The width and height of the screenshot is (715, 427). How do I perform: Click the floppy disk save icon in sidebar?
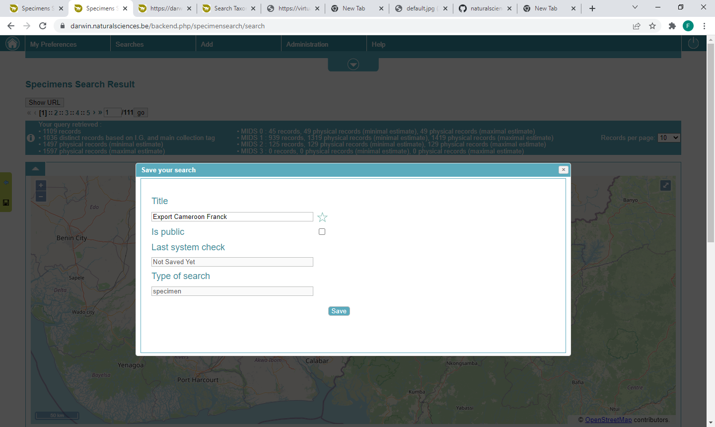(x=6, y=203)
